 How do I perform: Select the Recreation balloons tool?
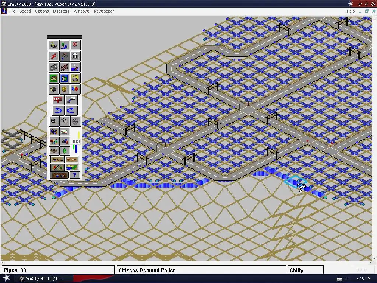coord(75,89)
